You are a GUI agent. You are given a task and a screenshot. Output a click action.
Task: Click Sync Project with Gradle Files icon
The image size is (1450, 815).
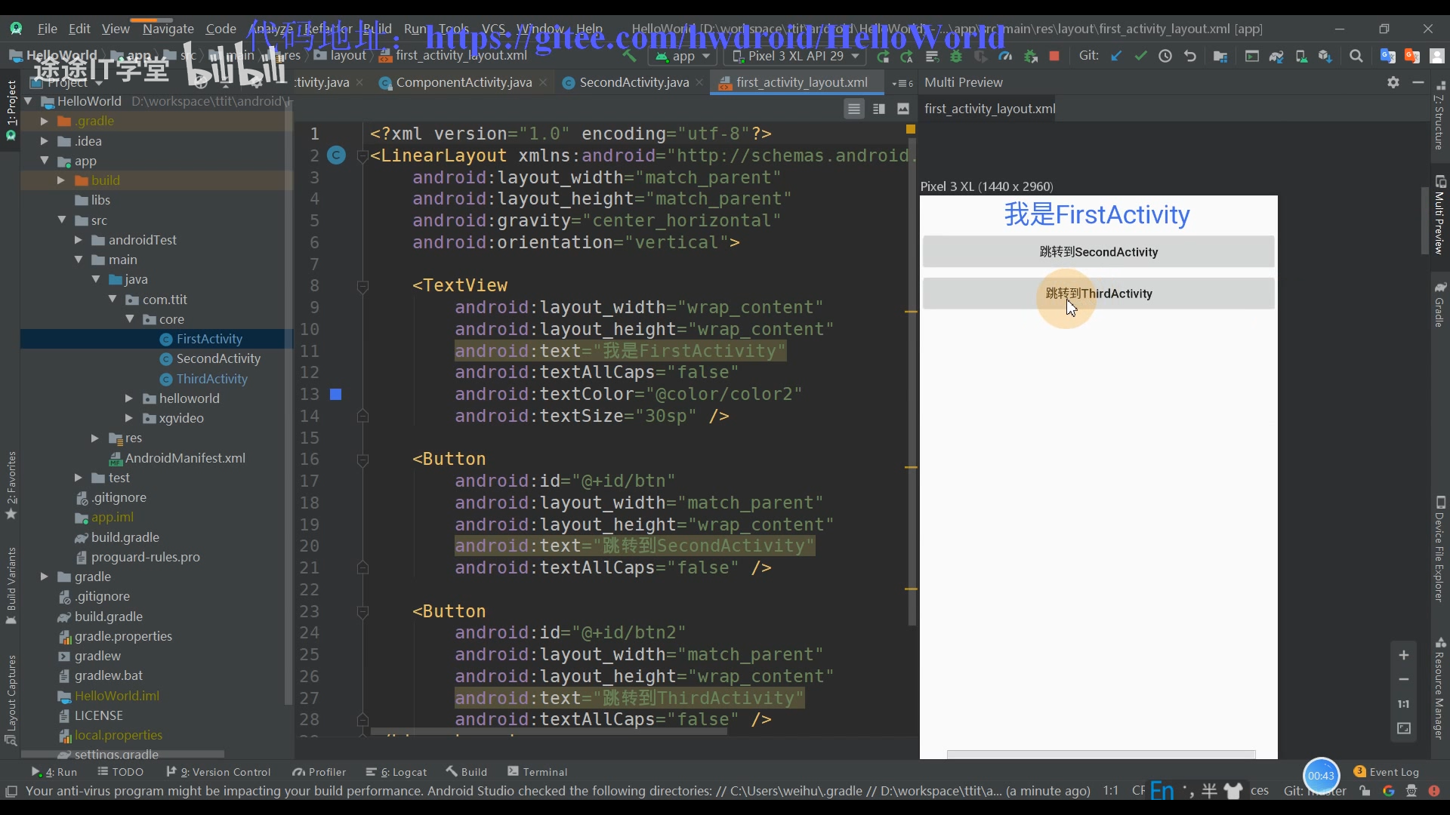coord(1276,57)
